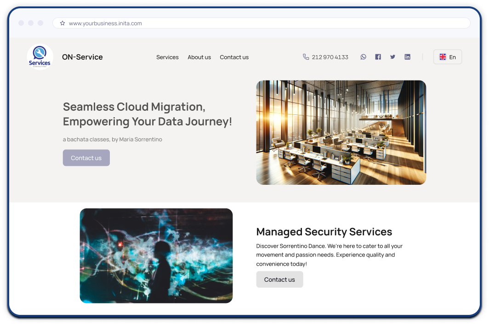Screen dimensions: 489x325
Task: Expand the En language selector
Action: click(447, 57)
